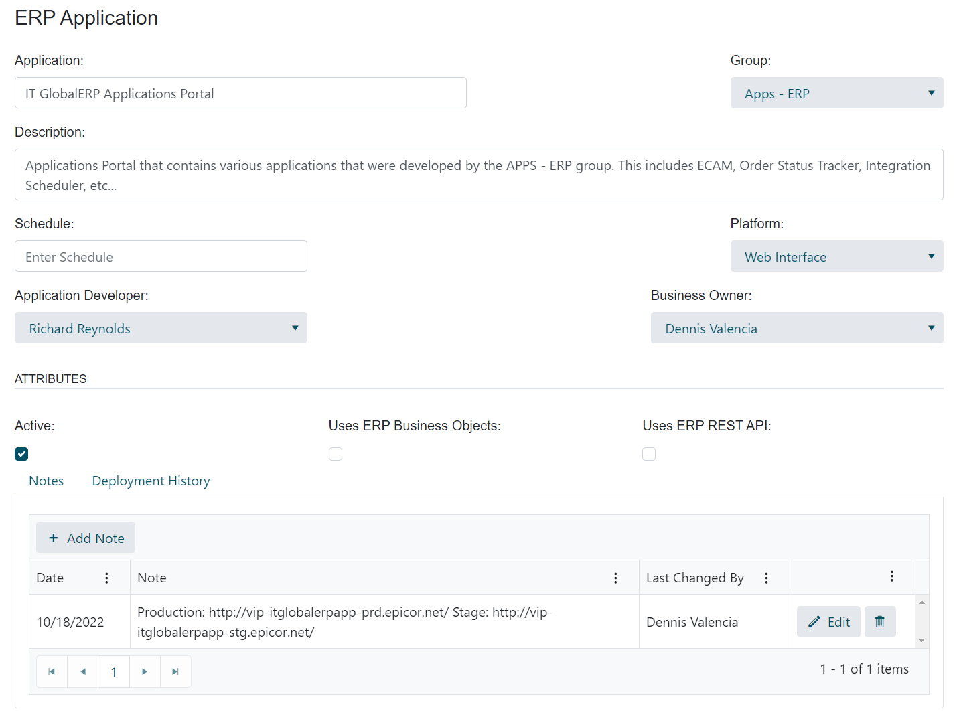Open the Note column menu icon
The image size is (959, 711).
pos(615,578)
